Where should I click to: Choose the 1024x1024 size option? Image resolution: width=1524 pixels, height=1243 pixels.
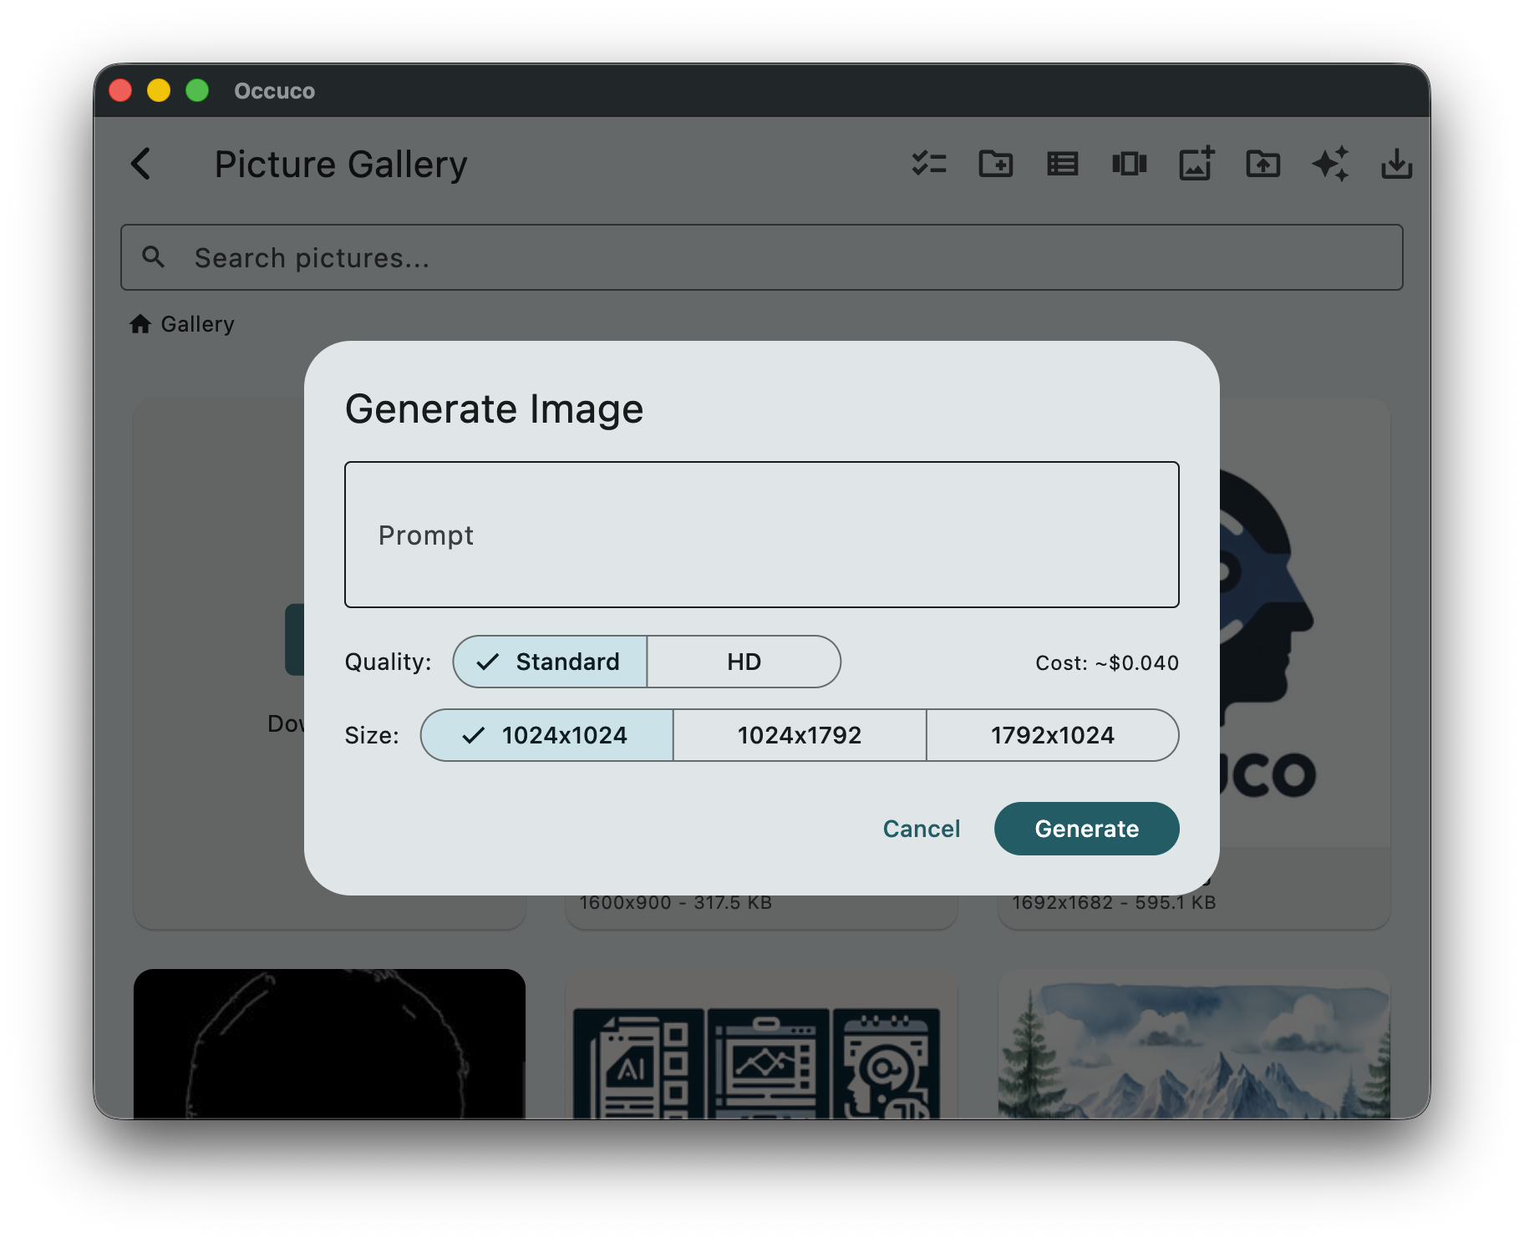[x=547, y=735]
